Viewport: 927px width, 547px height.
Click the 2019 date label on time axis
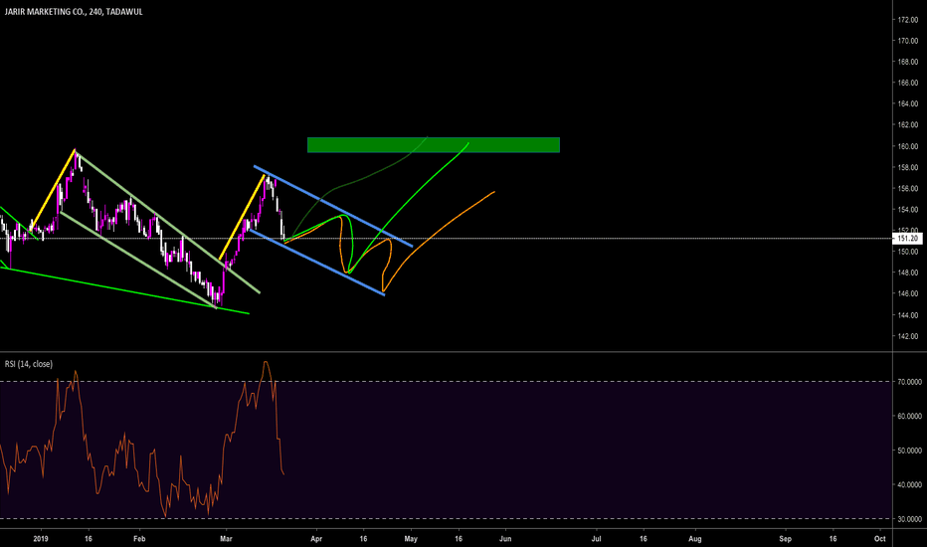[x=41, y=539]
